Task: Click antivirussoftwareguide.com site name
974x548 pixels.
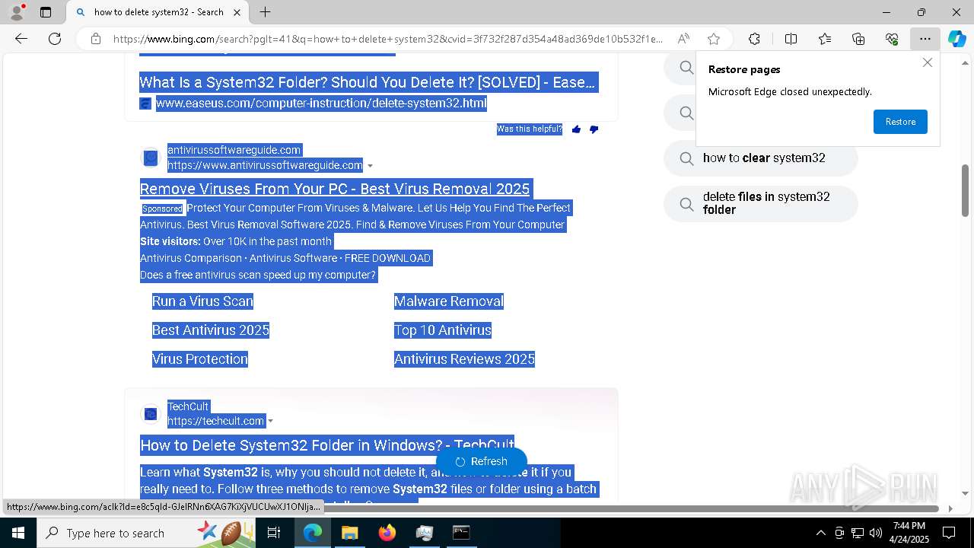Action: coord(234,150)
